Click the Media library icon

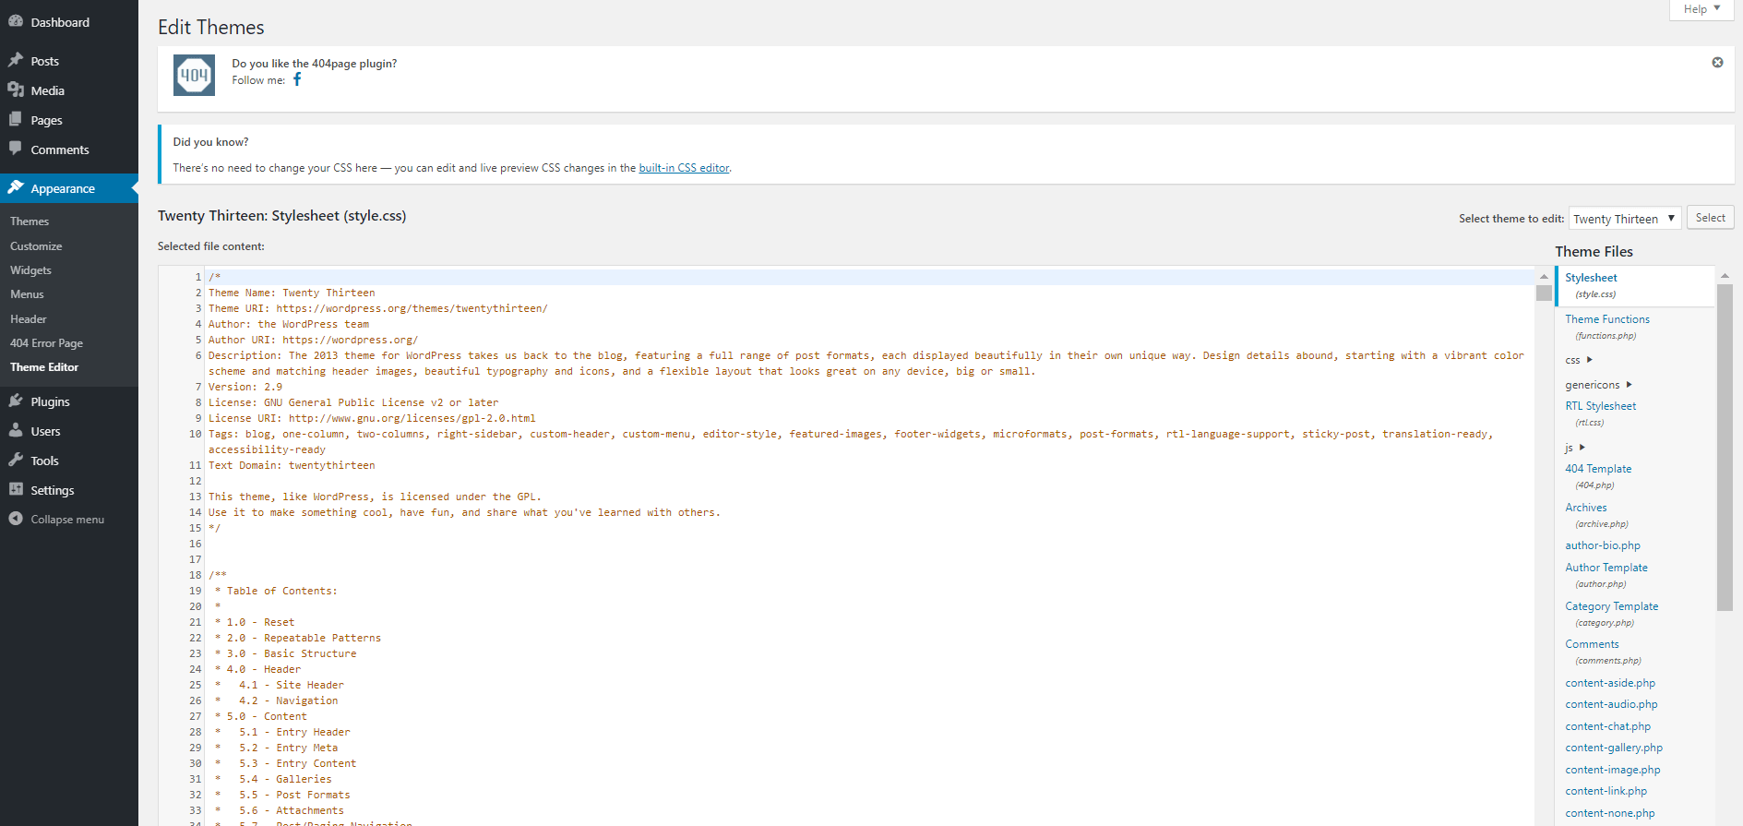(x=16, y=90)
